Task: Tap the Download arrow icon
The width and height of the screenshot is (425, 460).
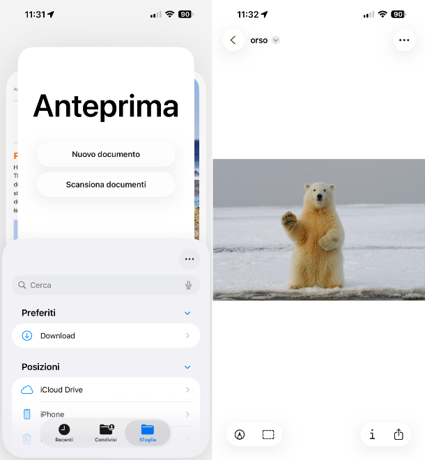Action: [x=27, y=336]
